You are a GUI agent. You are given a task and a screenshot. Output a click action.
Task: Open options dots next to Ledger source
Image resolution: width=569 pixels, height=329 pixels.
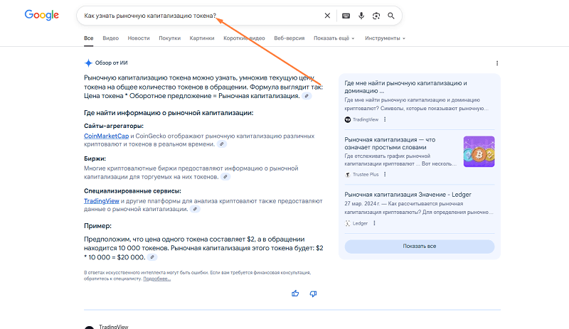(x=375, y=223)
